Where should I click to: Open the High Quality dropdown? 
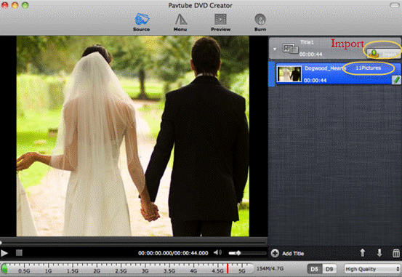[x=372, y=269]
